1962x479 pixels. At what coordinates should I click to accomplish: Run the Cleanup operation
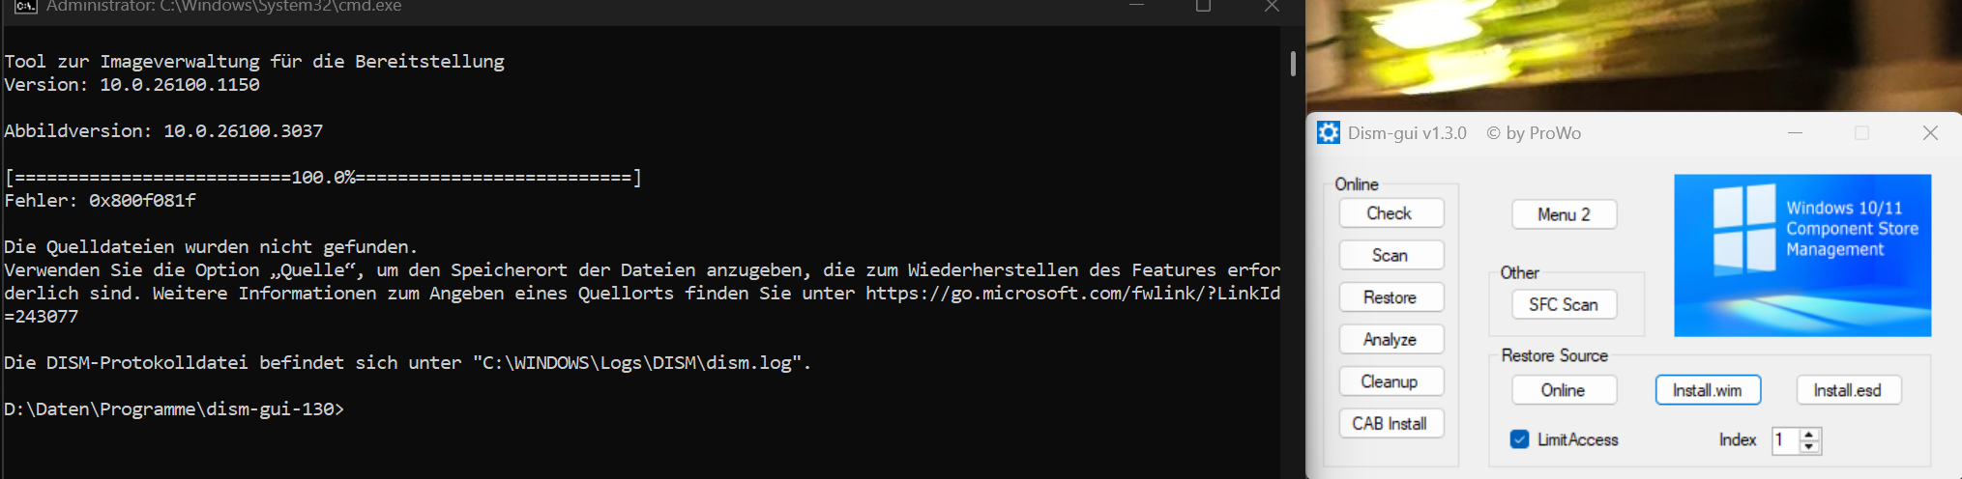tap(1391, 381)
